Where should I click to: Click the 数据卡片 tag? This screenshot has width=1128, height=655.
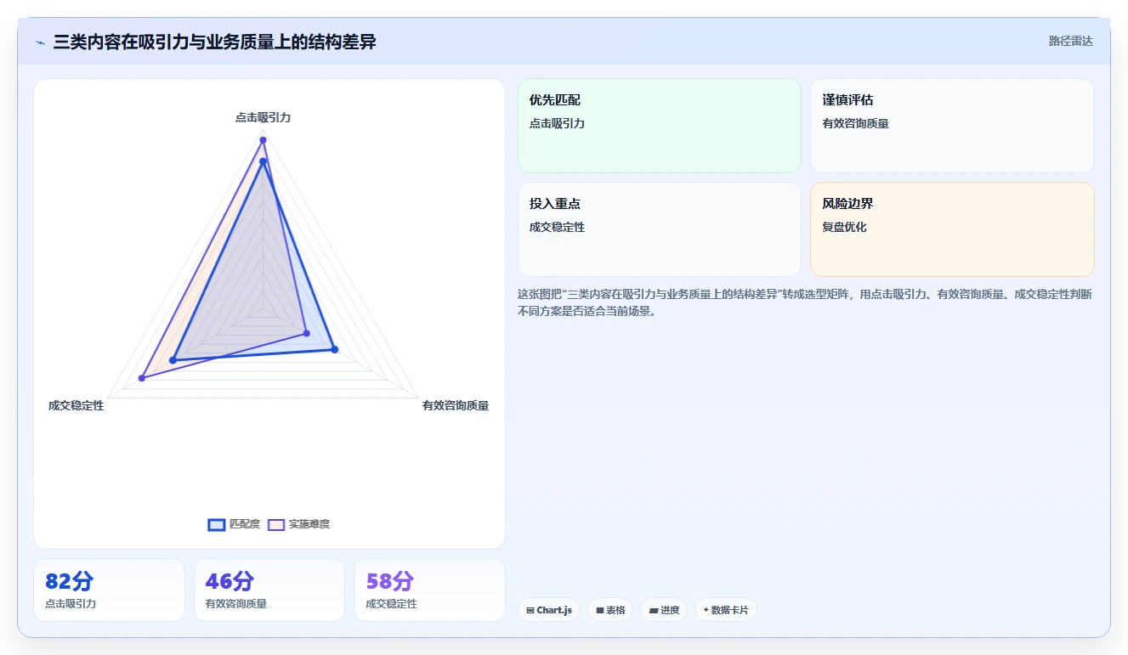(726, 610)
